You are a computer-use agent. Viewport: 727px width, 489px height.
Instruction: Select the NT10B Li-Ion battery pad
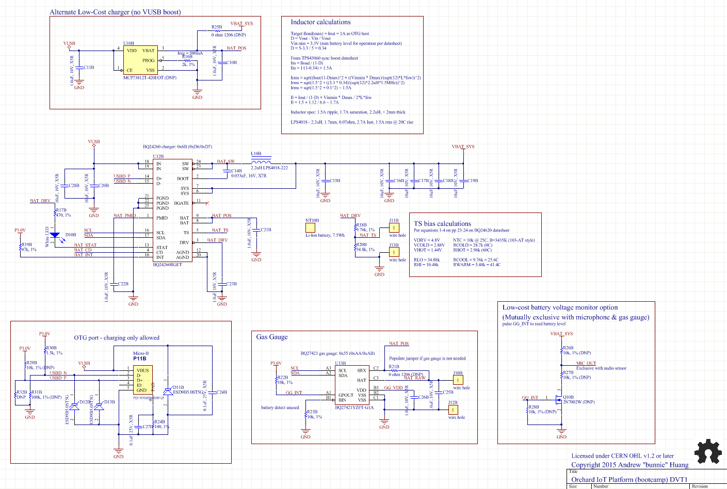coord(310,227)
